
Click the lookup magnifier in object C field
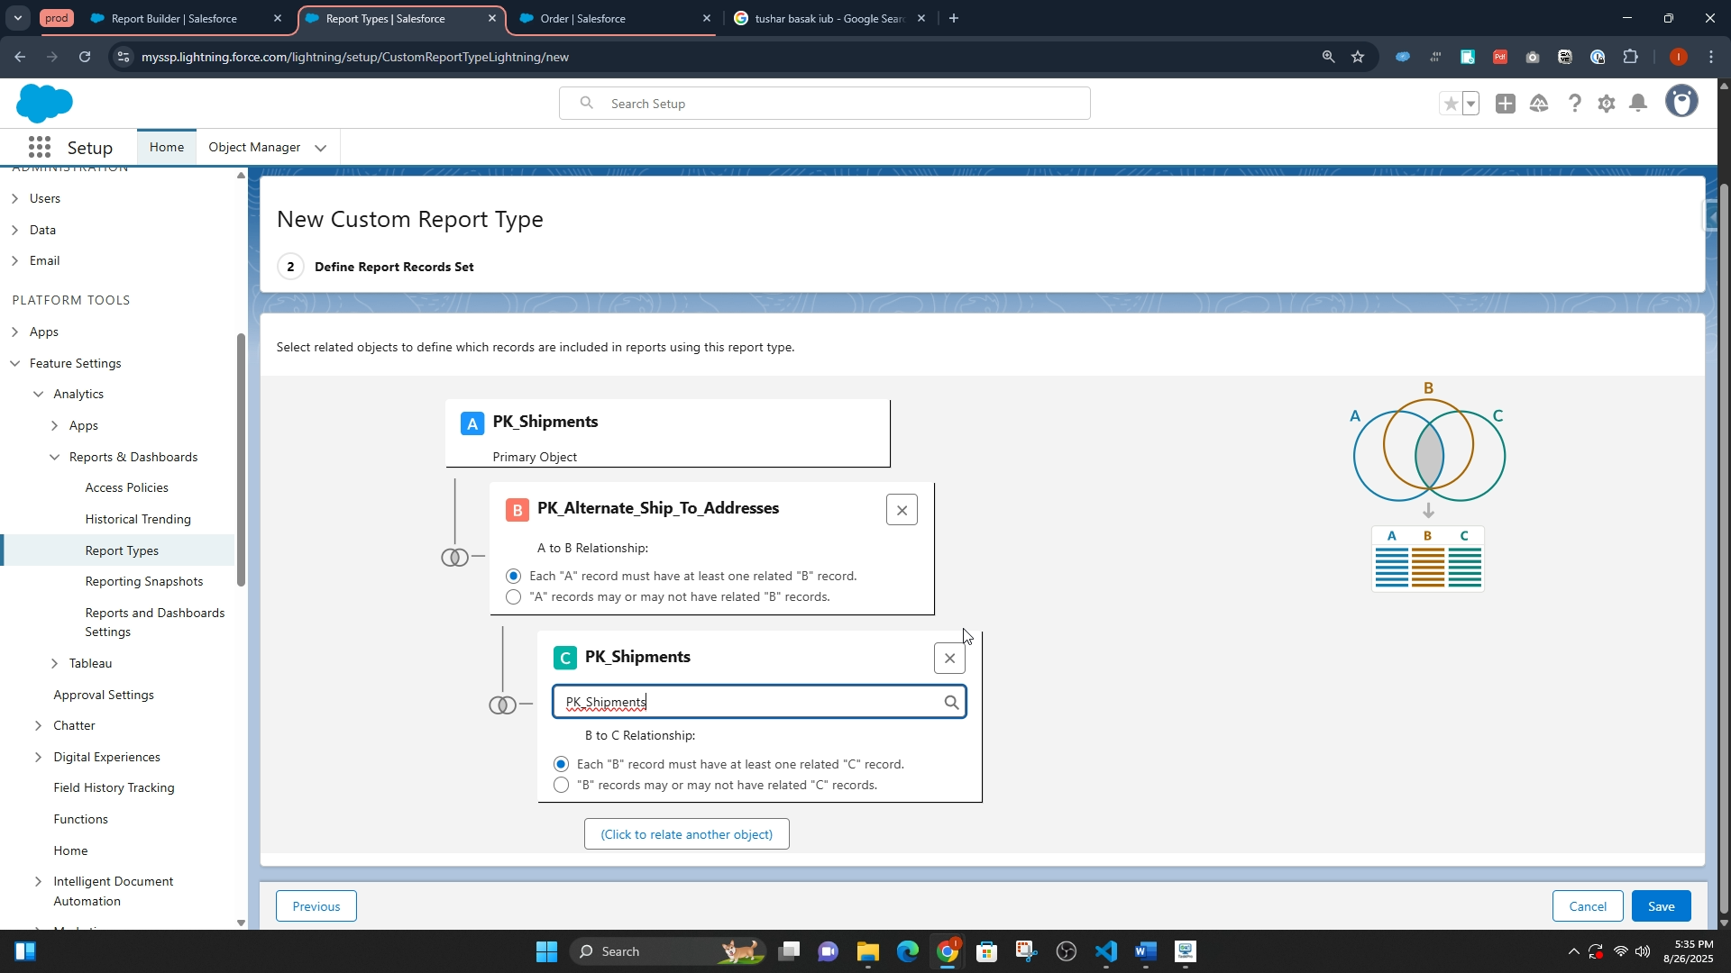click(951, 703)
